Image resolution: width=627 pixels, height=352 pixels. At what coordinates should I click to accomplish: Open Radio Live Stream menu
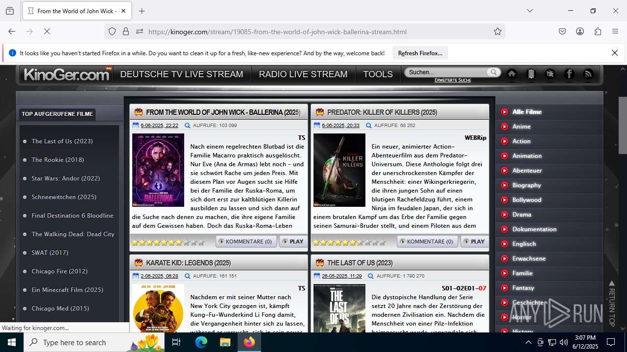(x=303, y=74)
